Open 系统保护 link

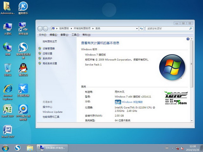pyautogui.click(x=47, y=58)
